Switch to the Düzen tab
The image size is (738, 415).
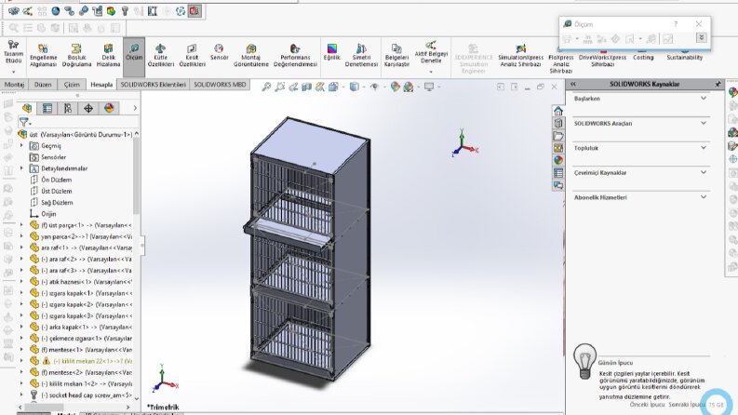pos(43,85)
